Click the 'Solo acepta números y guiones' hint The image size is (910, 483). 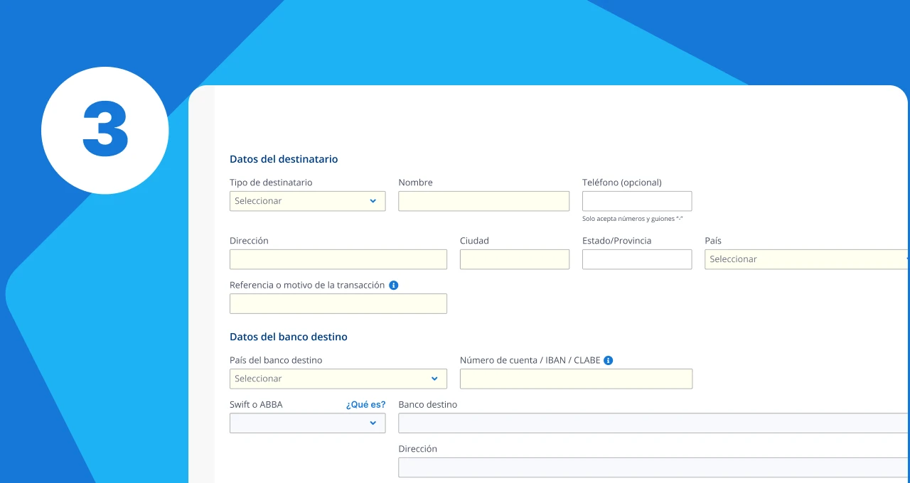632,219
